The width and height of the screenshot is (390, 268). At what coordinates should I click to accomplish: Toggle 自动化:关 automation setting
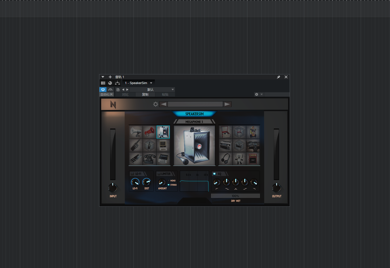click(107, 94)
